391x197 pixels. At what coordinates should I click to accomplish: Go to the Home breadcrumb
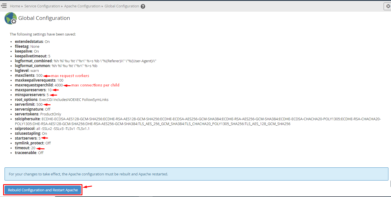tap(15, 6)
